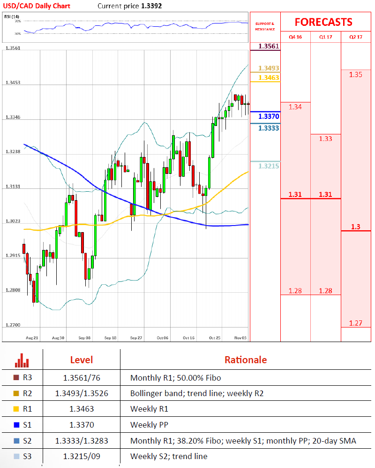
Task: Click the FORECASTS heading
Action: (x=323, y=22)
